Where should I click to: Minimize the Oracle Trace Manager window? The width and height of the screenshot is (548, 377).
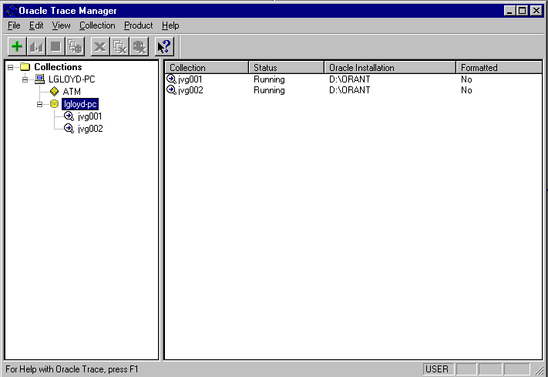point(509,11)
